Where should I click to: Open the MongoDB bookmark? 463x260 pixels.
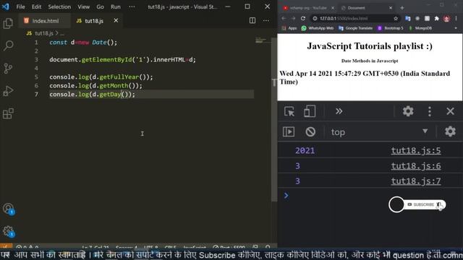[x=420, y=28]
